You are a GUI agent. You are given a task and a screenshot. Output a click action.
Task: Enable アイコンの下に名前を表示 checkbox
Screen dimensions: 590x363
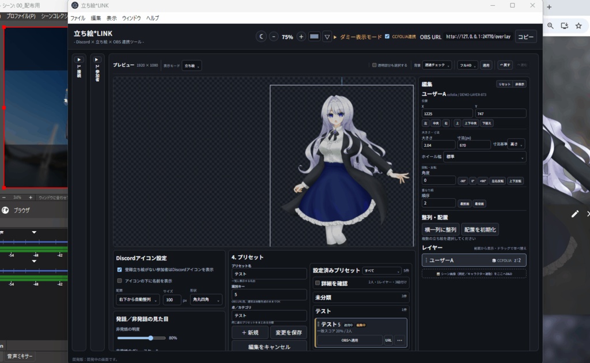[119, 281]
